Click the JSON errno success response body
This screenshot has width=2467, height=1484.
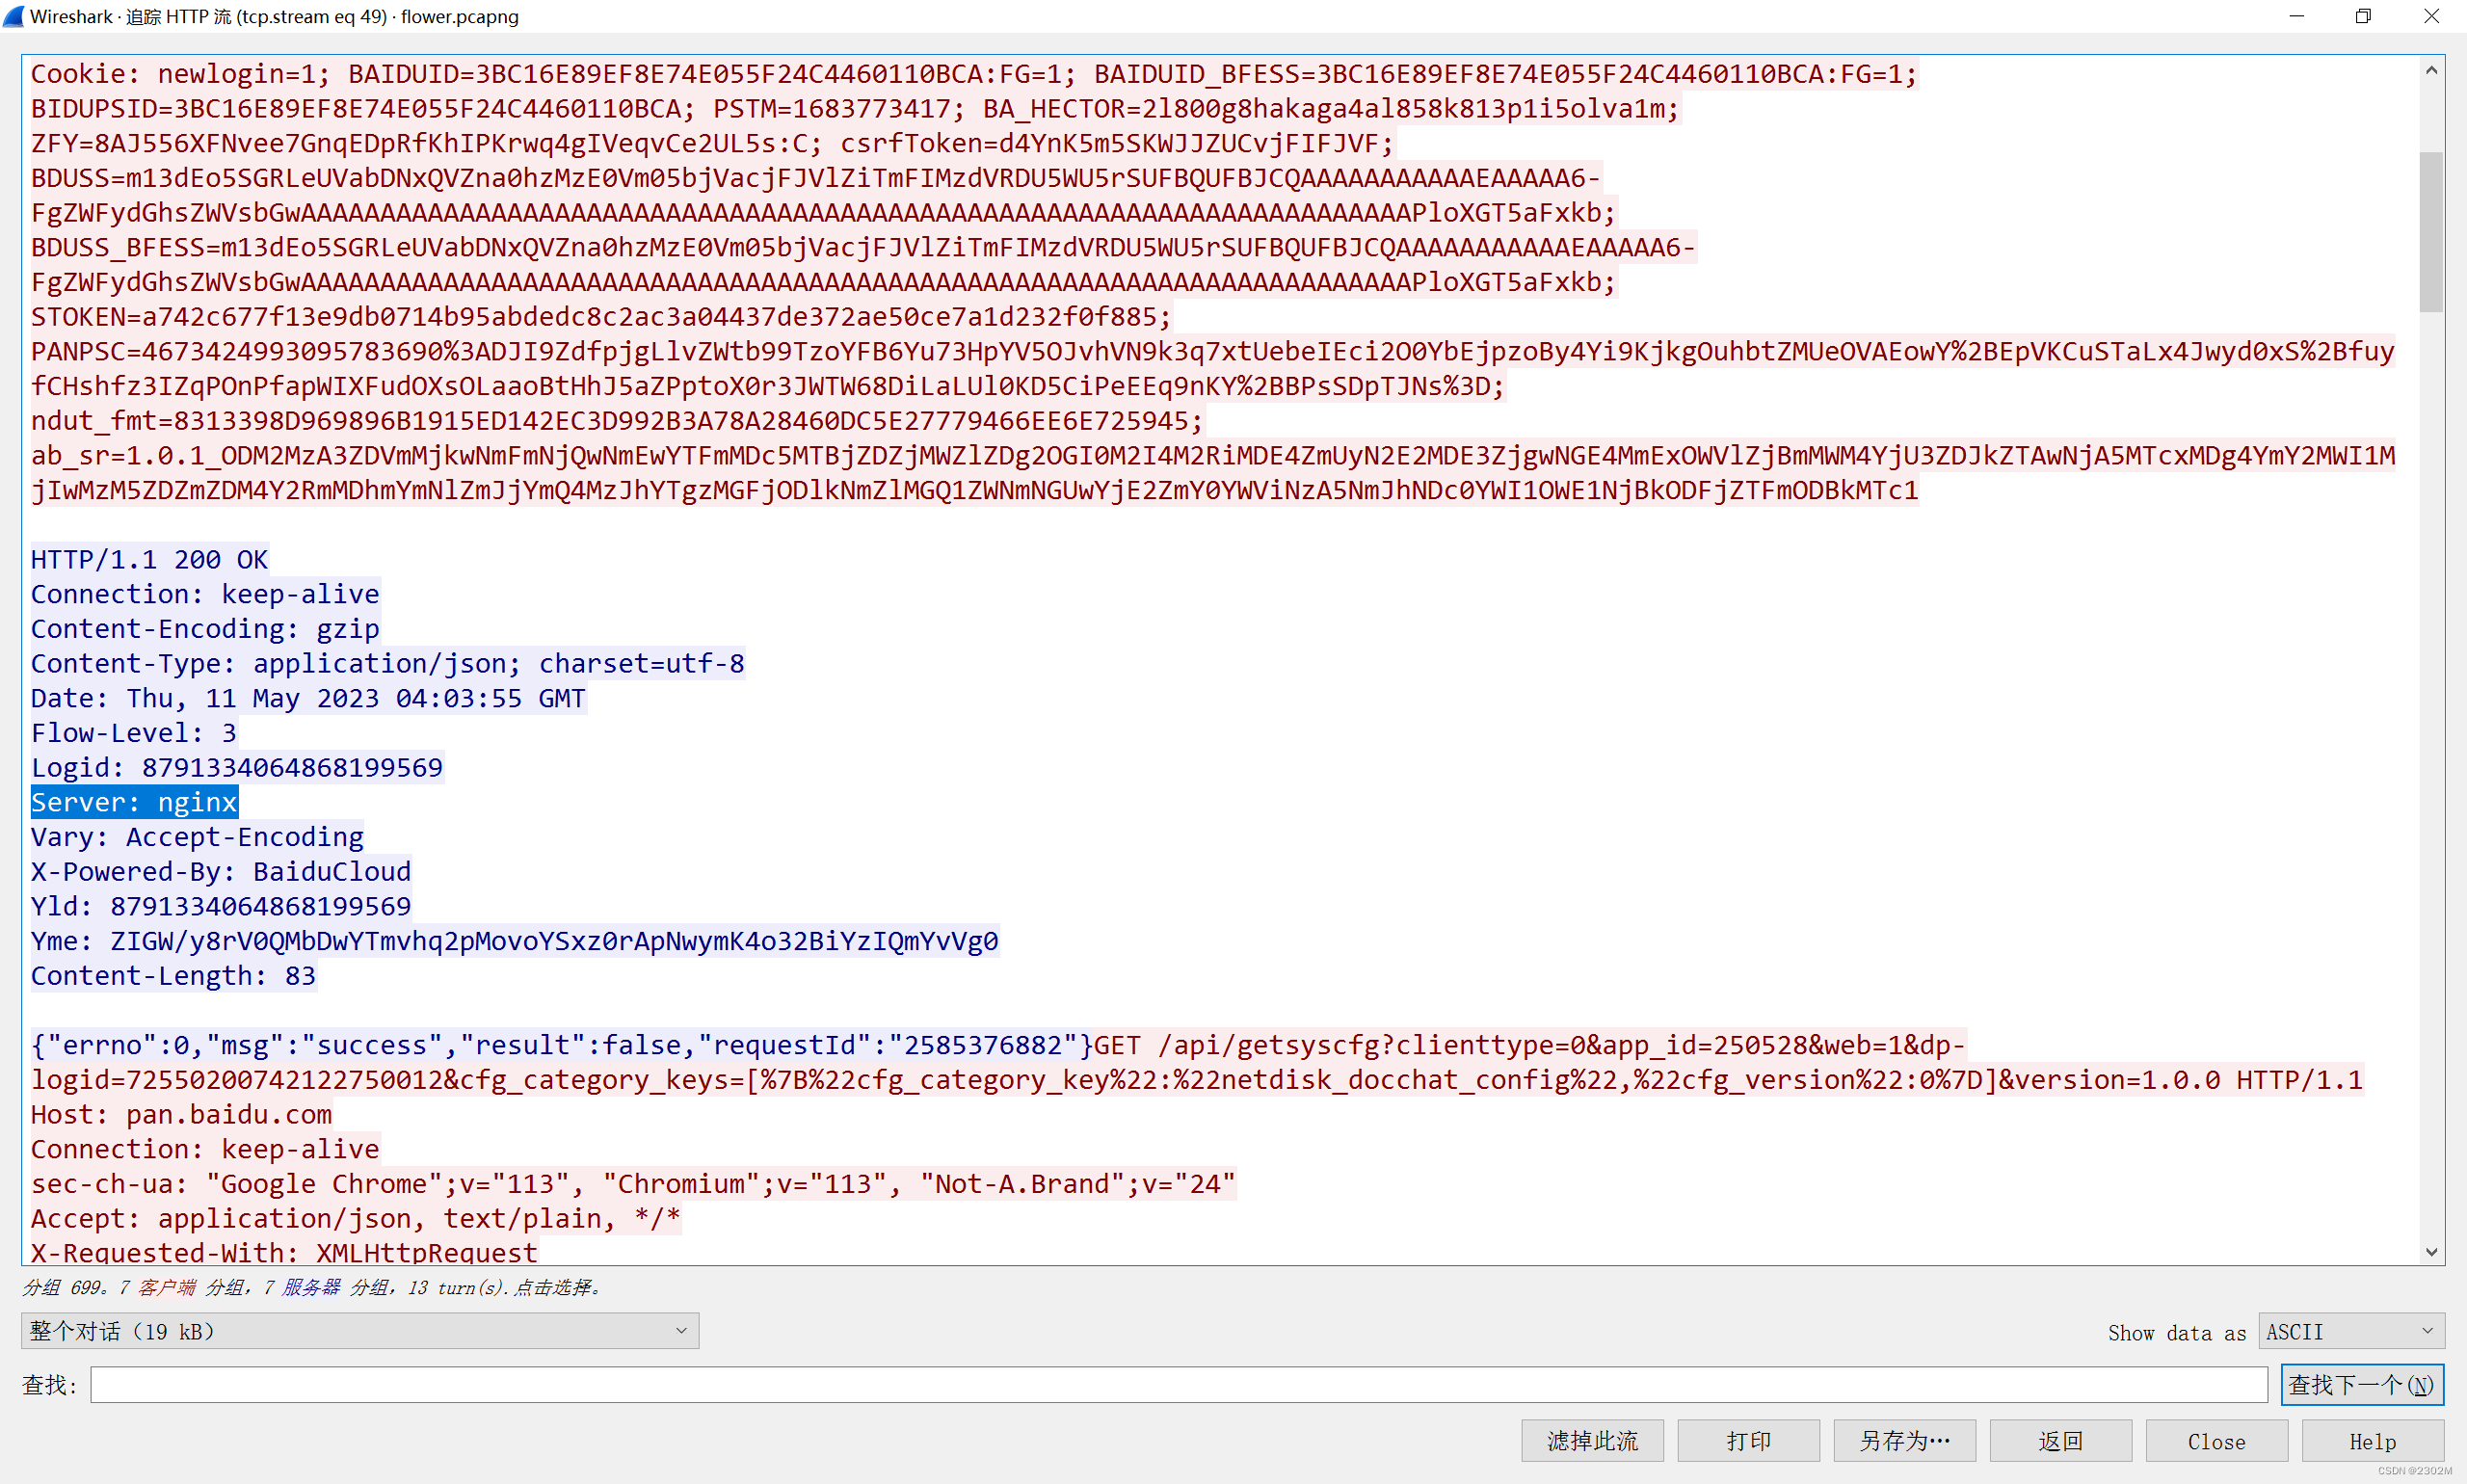tap(562, 1045)
